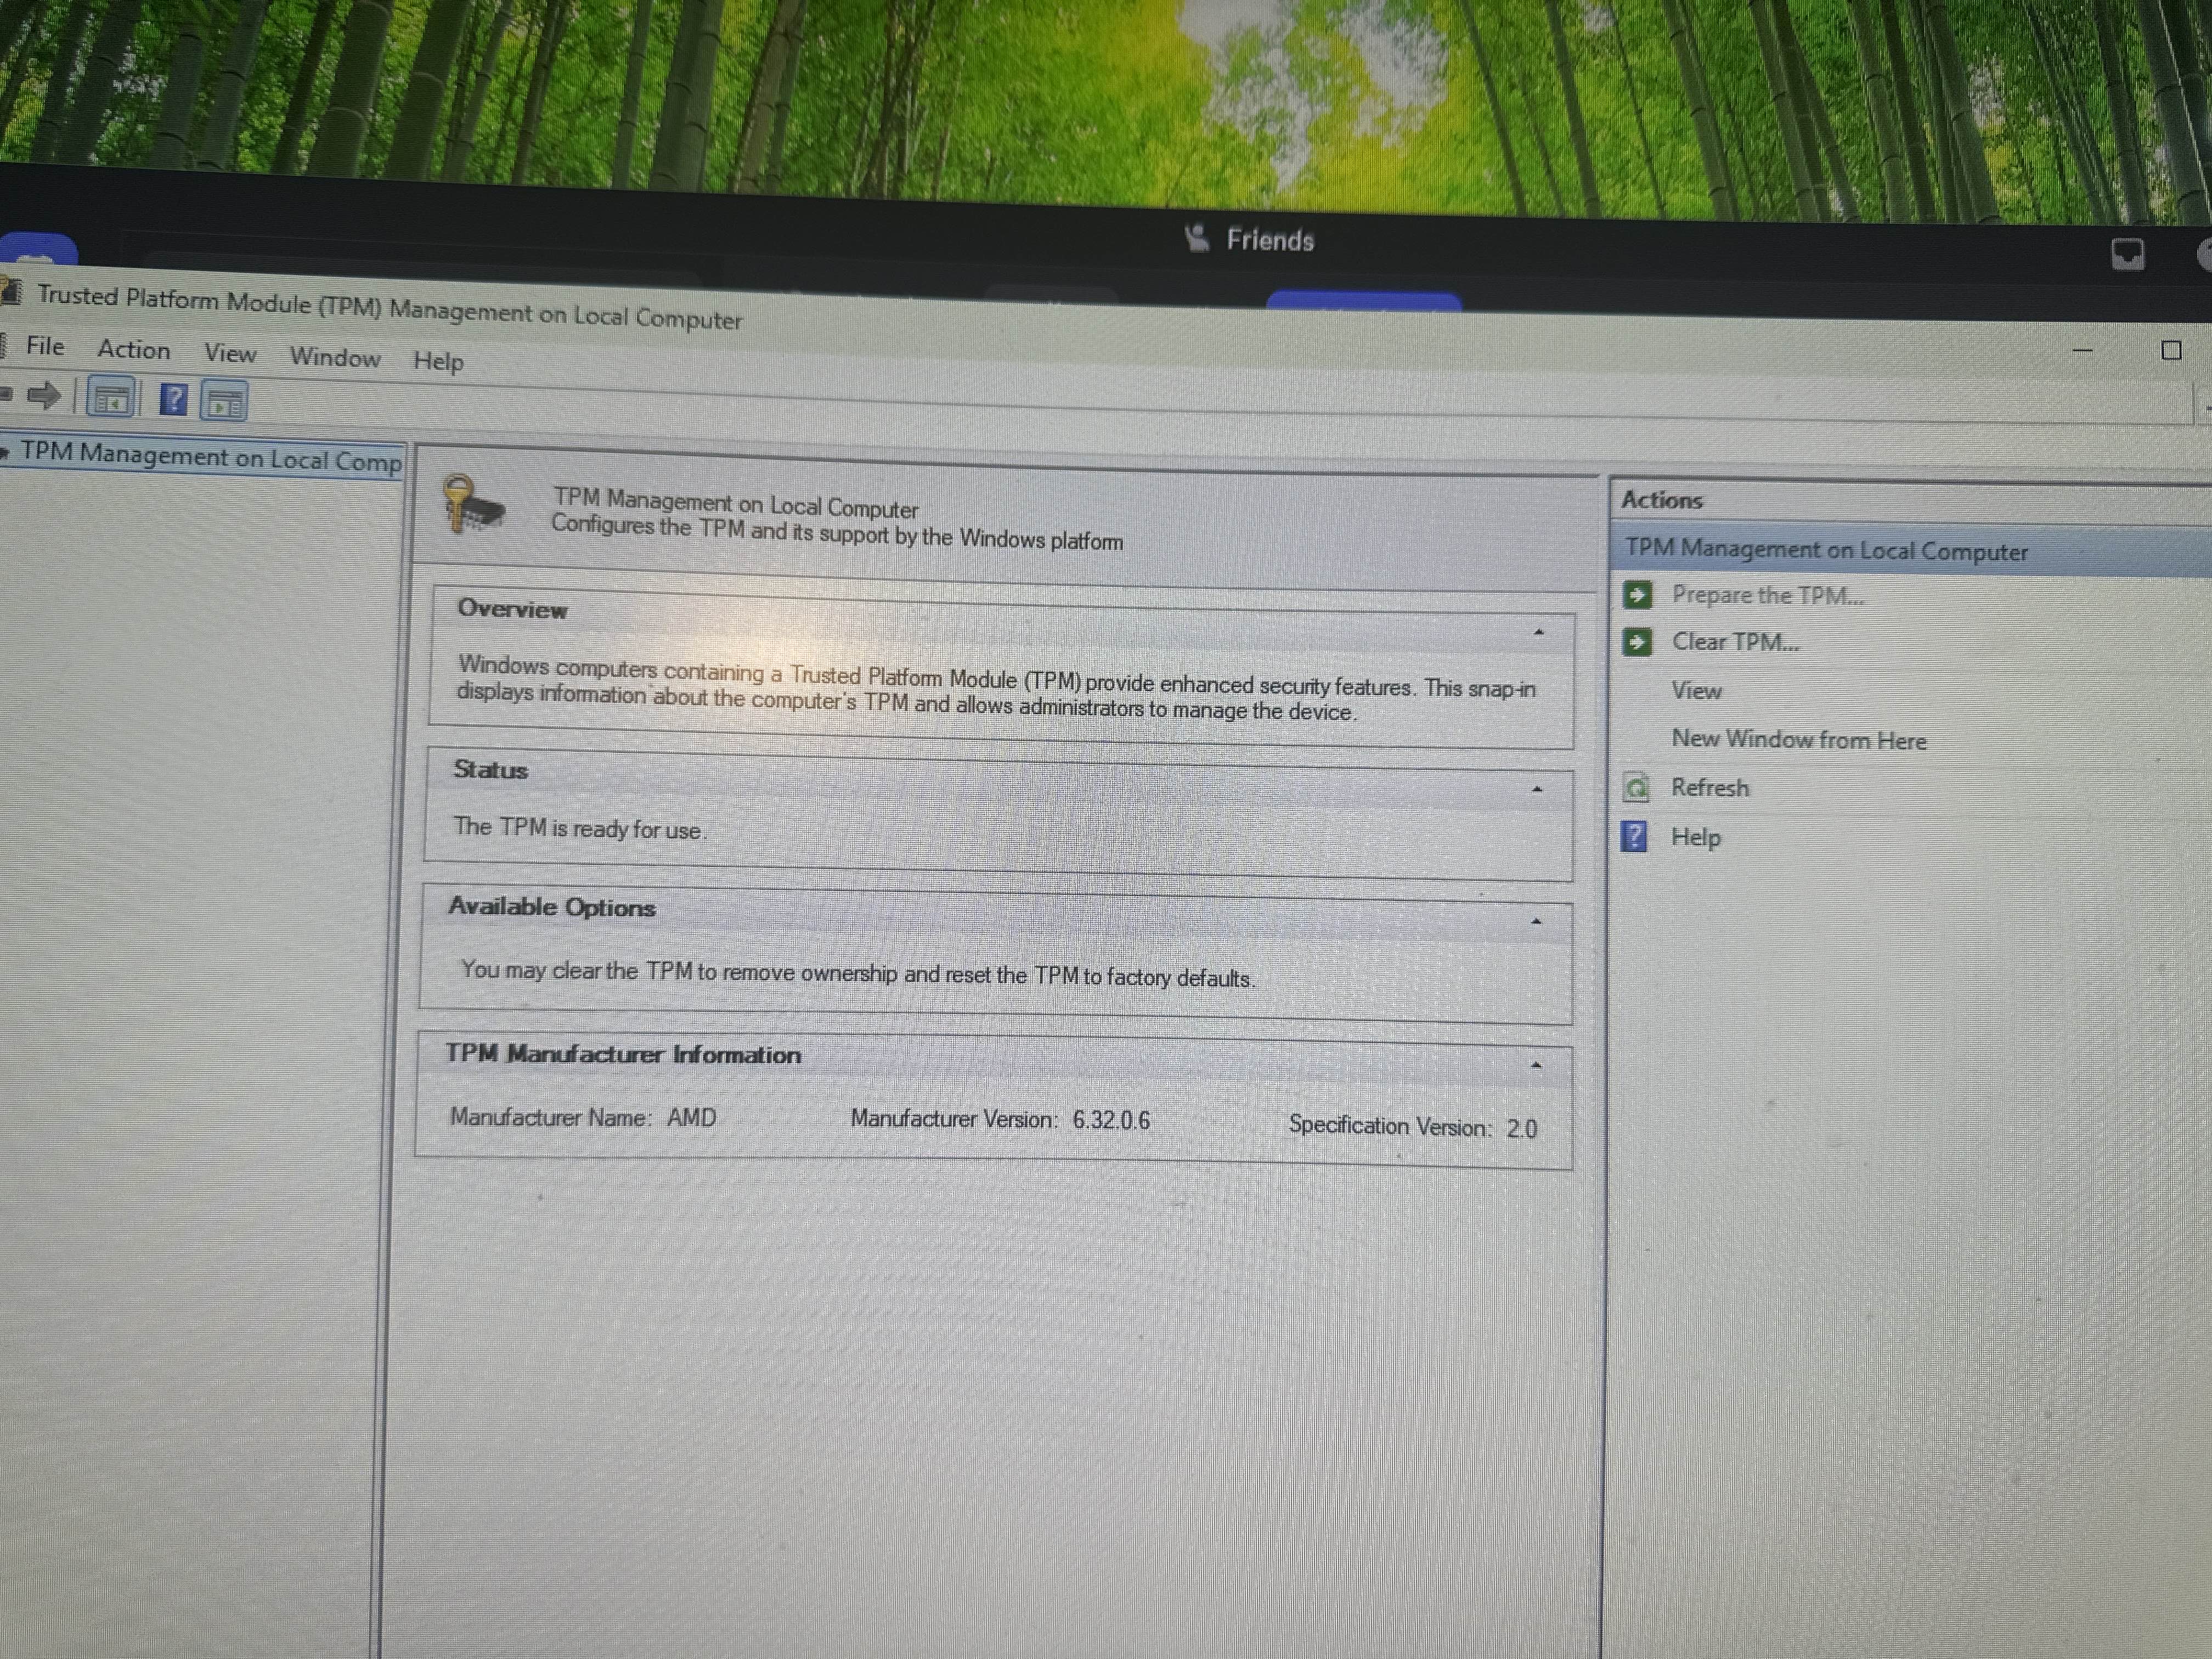Collapse the Overview section
2212x1659 pixels.
pos(1539,633)
